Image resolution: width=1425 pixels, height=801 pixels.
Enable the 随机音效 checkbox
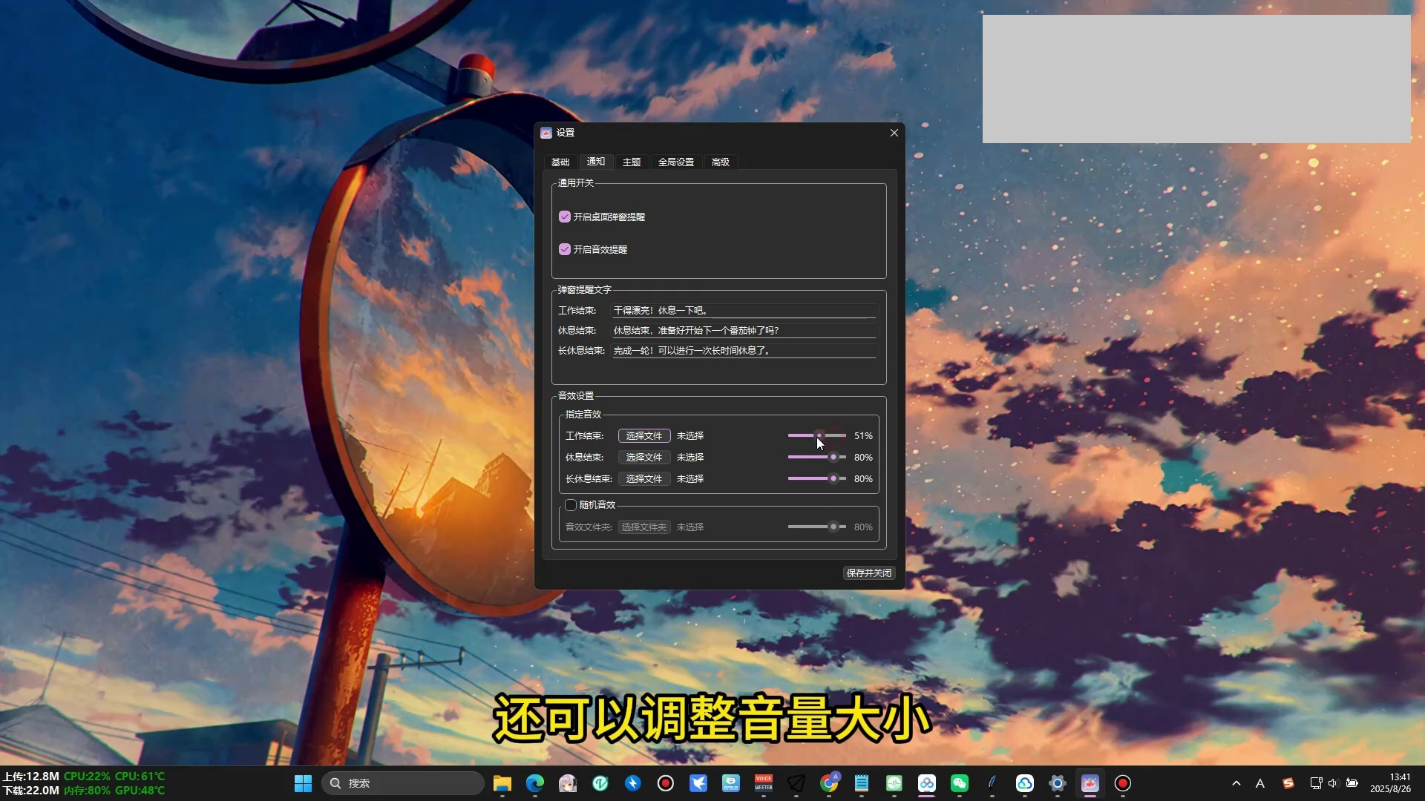click(571, 505)
